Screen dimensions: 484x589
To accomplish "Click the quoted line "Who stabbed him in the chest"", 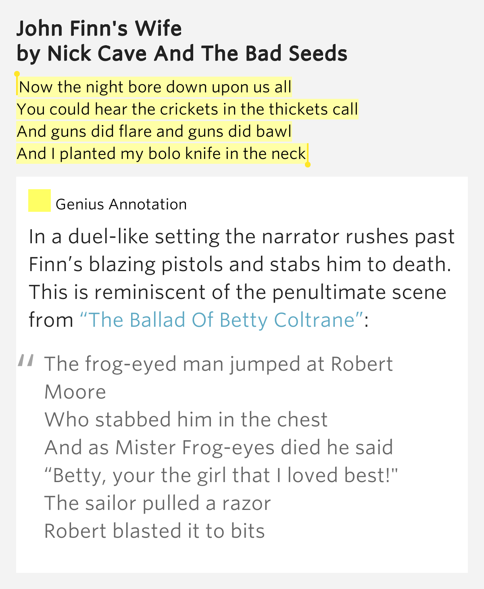I will pos(186,420).
